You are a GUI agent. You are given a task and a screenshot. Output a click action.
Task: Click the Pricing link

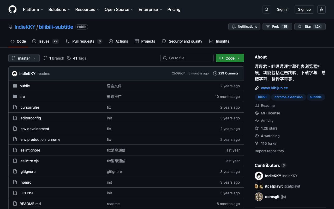(174, 9)
